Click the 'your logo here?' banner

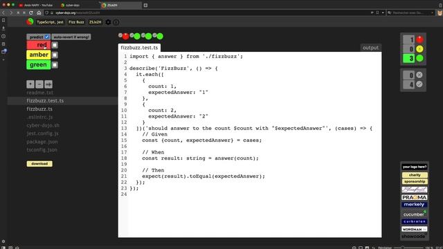pyautogui.click(x=415, y=167)
